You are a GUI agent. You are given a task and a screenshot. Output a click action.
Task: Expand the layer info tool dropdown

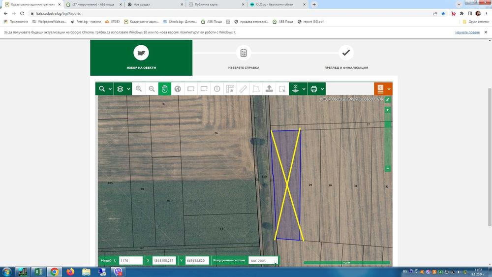[x=304, y=89]
